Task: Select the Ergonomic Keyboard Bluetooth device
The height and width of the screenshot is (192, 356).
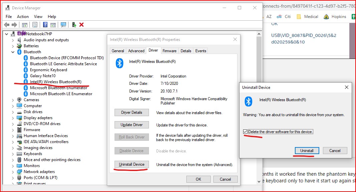Action: [48, 70]
